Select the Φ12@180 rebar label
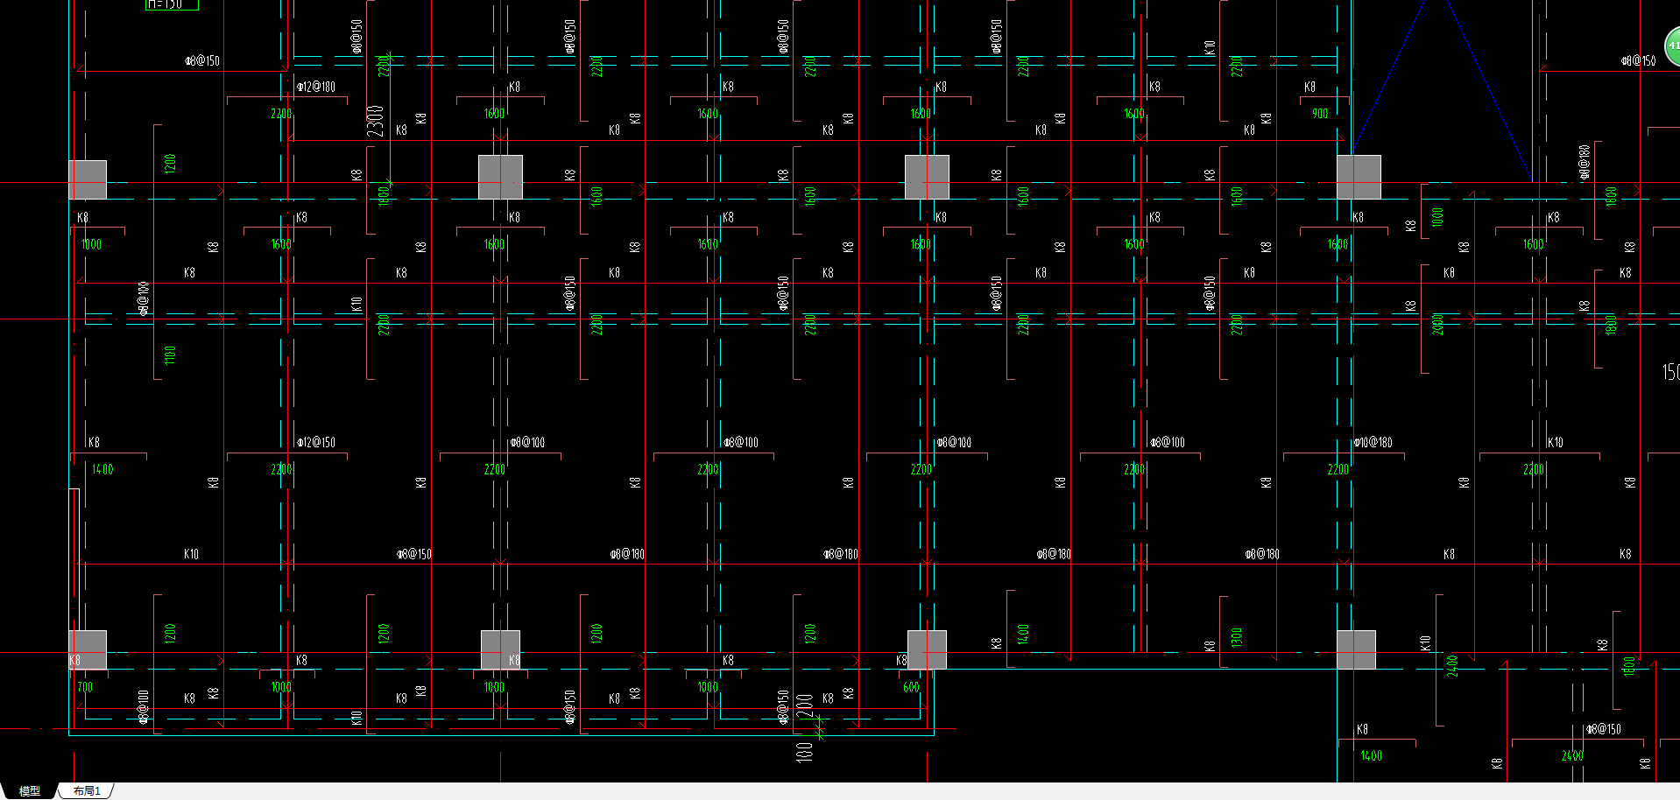1680x800 pixels. click(x=316, y=87)
